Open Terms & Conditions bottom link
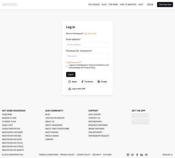The width and height of the screenshot is (175, 158). [x=49, y=155]
